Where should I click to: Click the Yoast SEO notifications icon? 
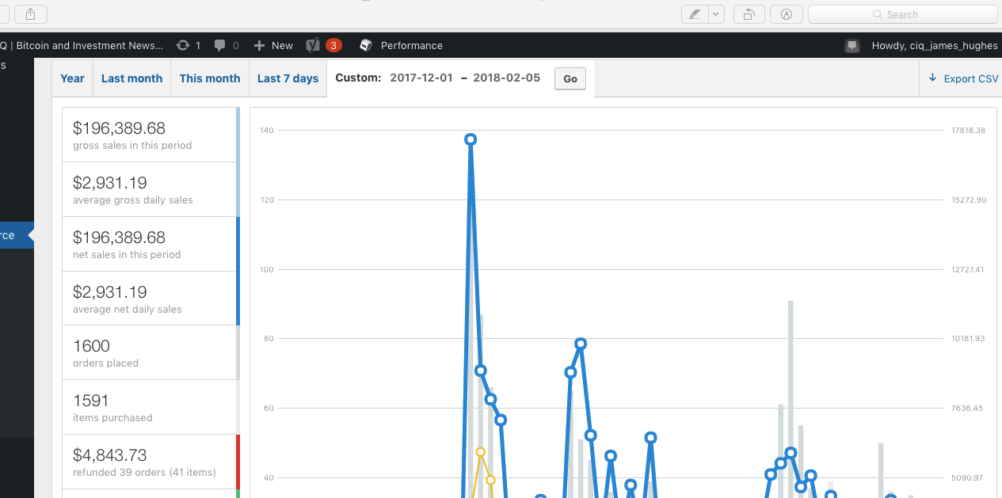coord(322,46)
